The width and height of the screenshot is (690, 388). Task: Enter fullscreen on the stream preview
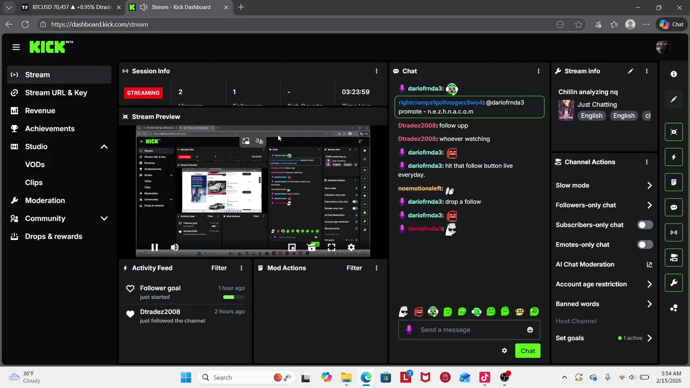tap(331, 247)
